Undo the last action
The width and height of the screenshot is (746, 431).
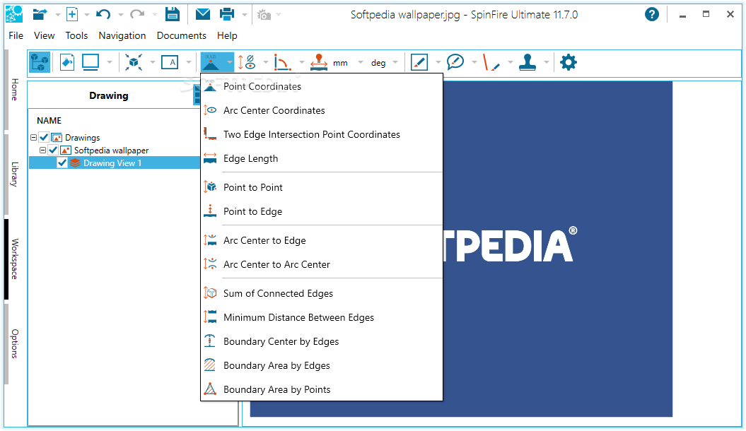[103, 15]
